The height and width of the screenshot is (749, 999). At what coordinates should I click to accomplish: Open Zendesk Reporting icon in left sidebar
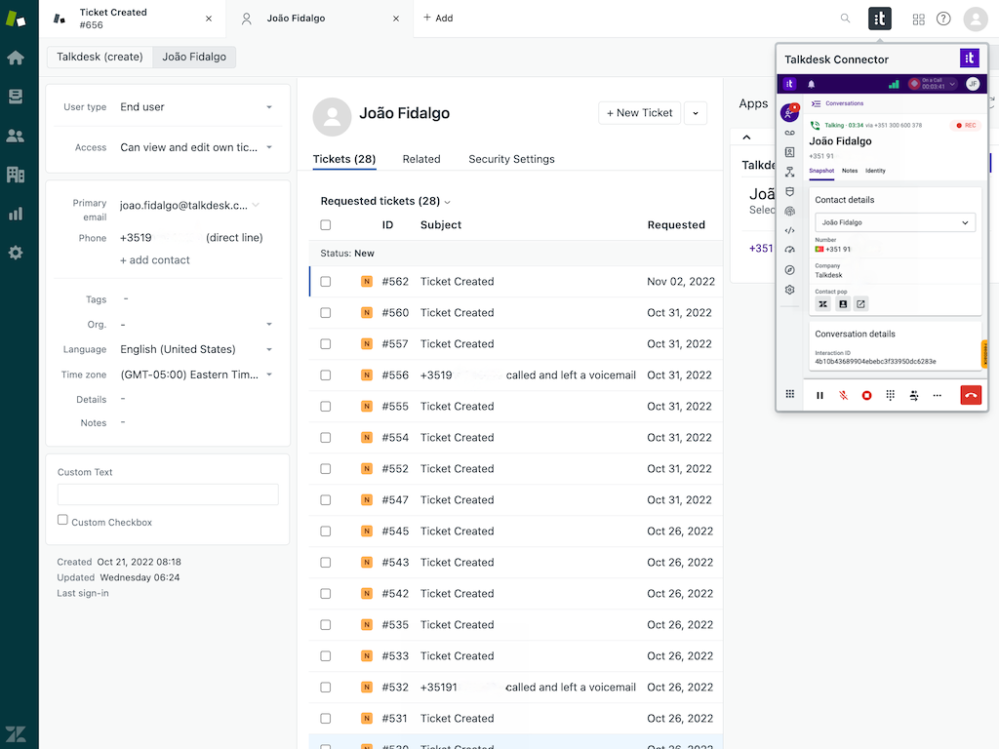(16, 214)
